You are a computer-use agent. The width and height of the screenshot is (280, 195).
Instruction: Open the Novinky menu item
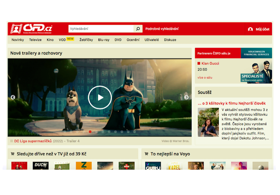click(18, 40)
